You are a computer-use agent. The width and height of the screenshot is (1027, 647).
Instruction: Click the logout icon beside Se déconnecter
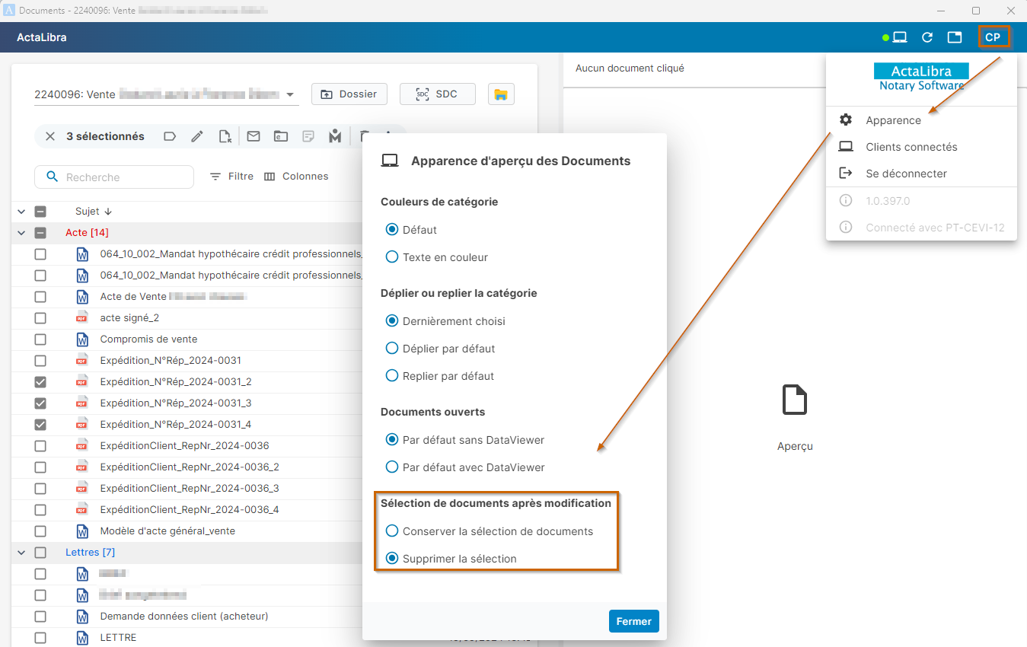[846, 173]
